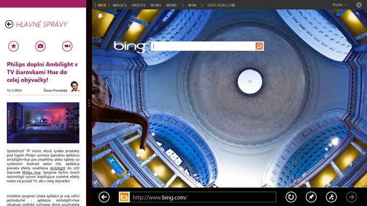Open the Martin account dropdown
Image resolution: width=367 pixels, height=206 pixels.
339,5
